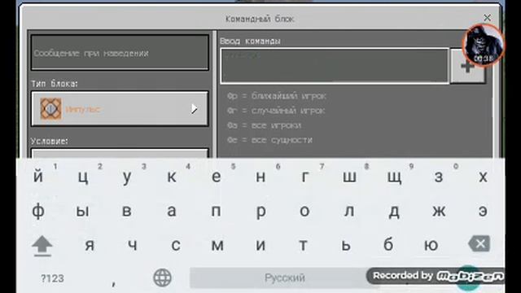Screen dimensions: 521x293
Task: Click the '@p = ближайший игрок' hint text
Action: pyautogui.click(x=277, y=96)
